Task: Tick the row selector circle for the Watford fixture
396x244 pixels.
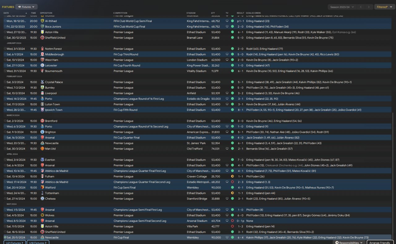Action: coord(5,188)
